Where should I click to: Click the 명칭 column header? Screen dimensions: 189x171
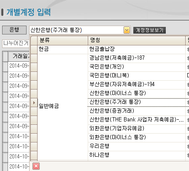pos(137,40)
